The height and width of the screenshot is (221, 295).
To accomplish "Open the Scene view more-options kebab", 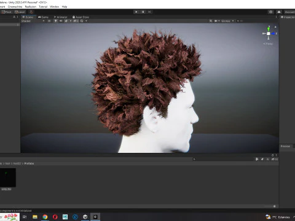I will [276, 17].
